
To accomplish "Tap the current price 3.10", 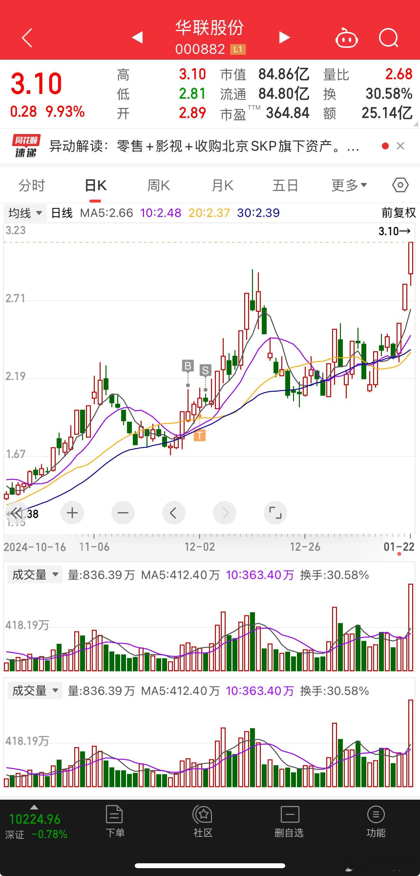I will click(36, 83).
